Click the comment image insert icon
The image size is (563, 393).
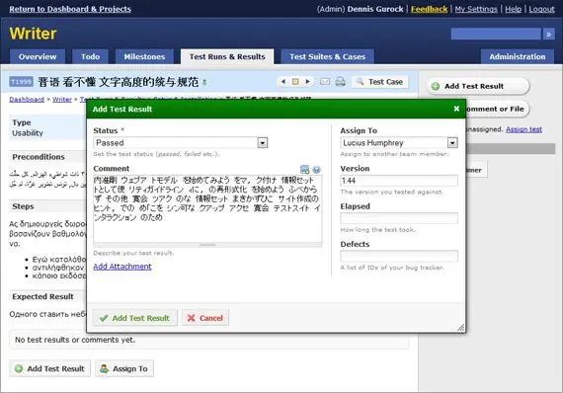[x=304, y=170]
